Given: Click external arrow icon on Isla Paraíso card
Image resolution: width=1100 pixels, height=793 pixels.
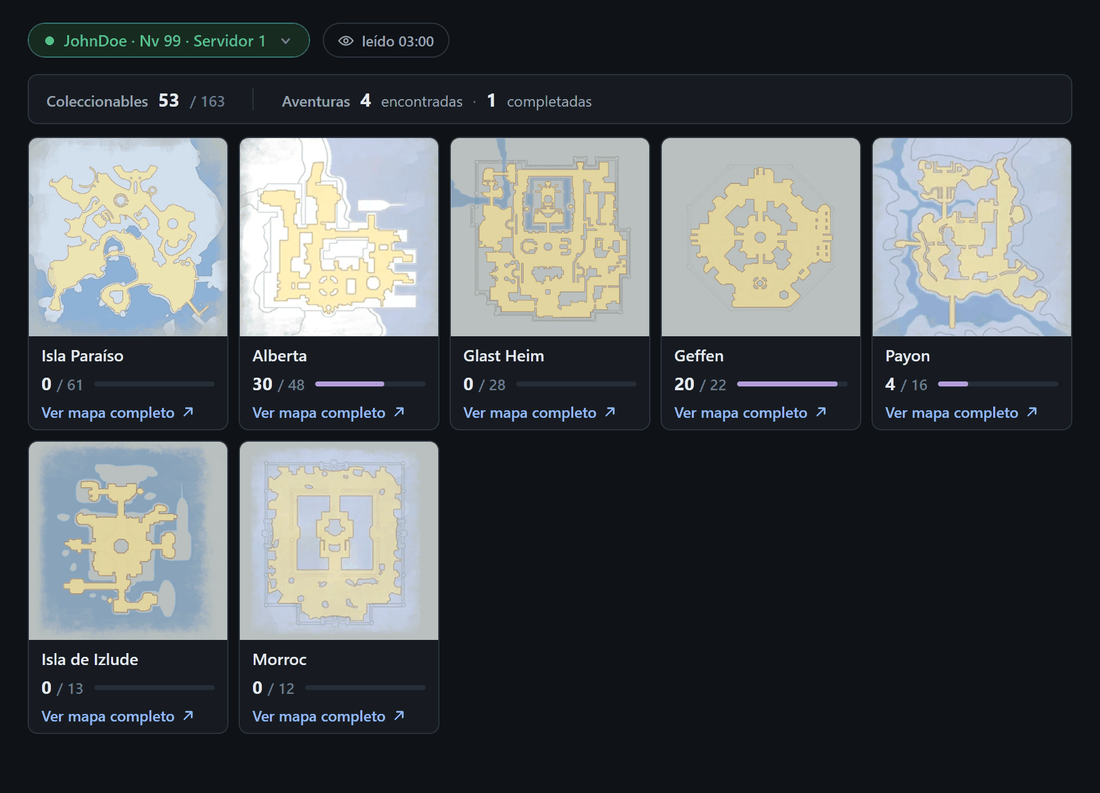Looking at the screenshot, I should click(188, 412).
